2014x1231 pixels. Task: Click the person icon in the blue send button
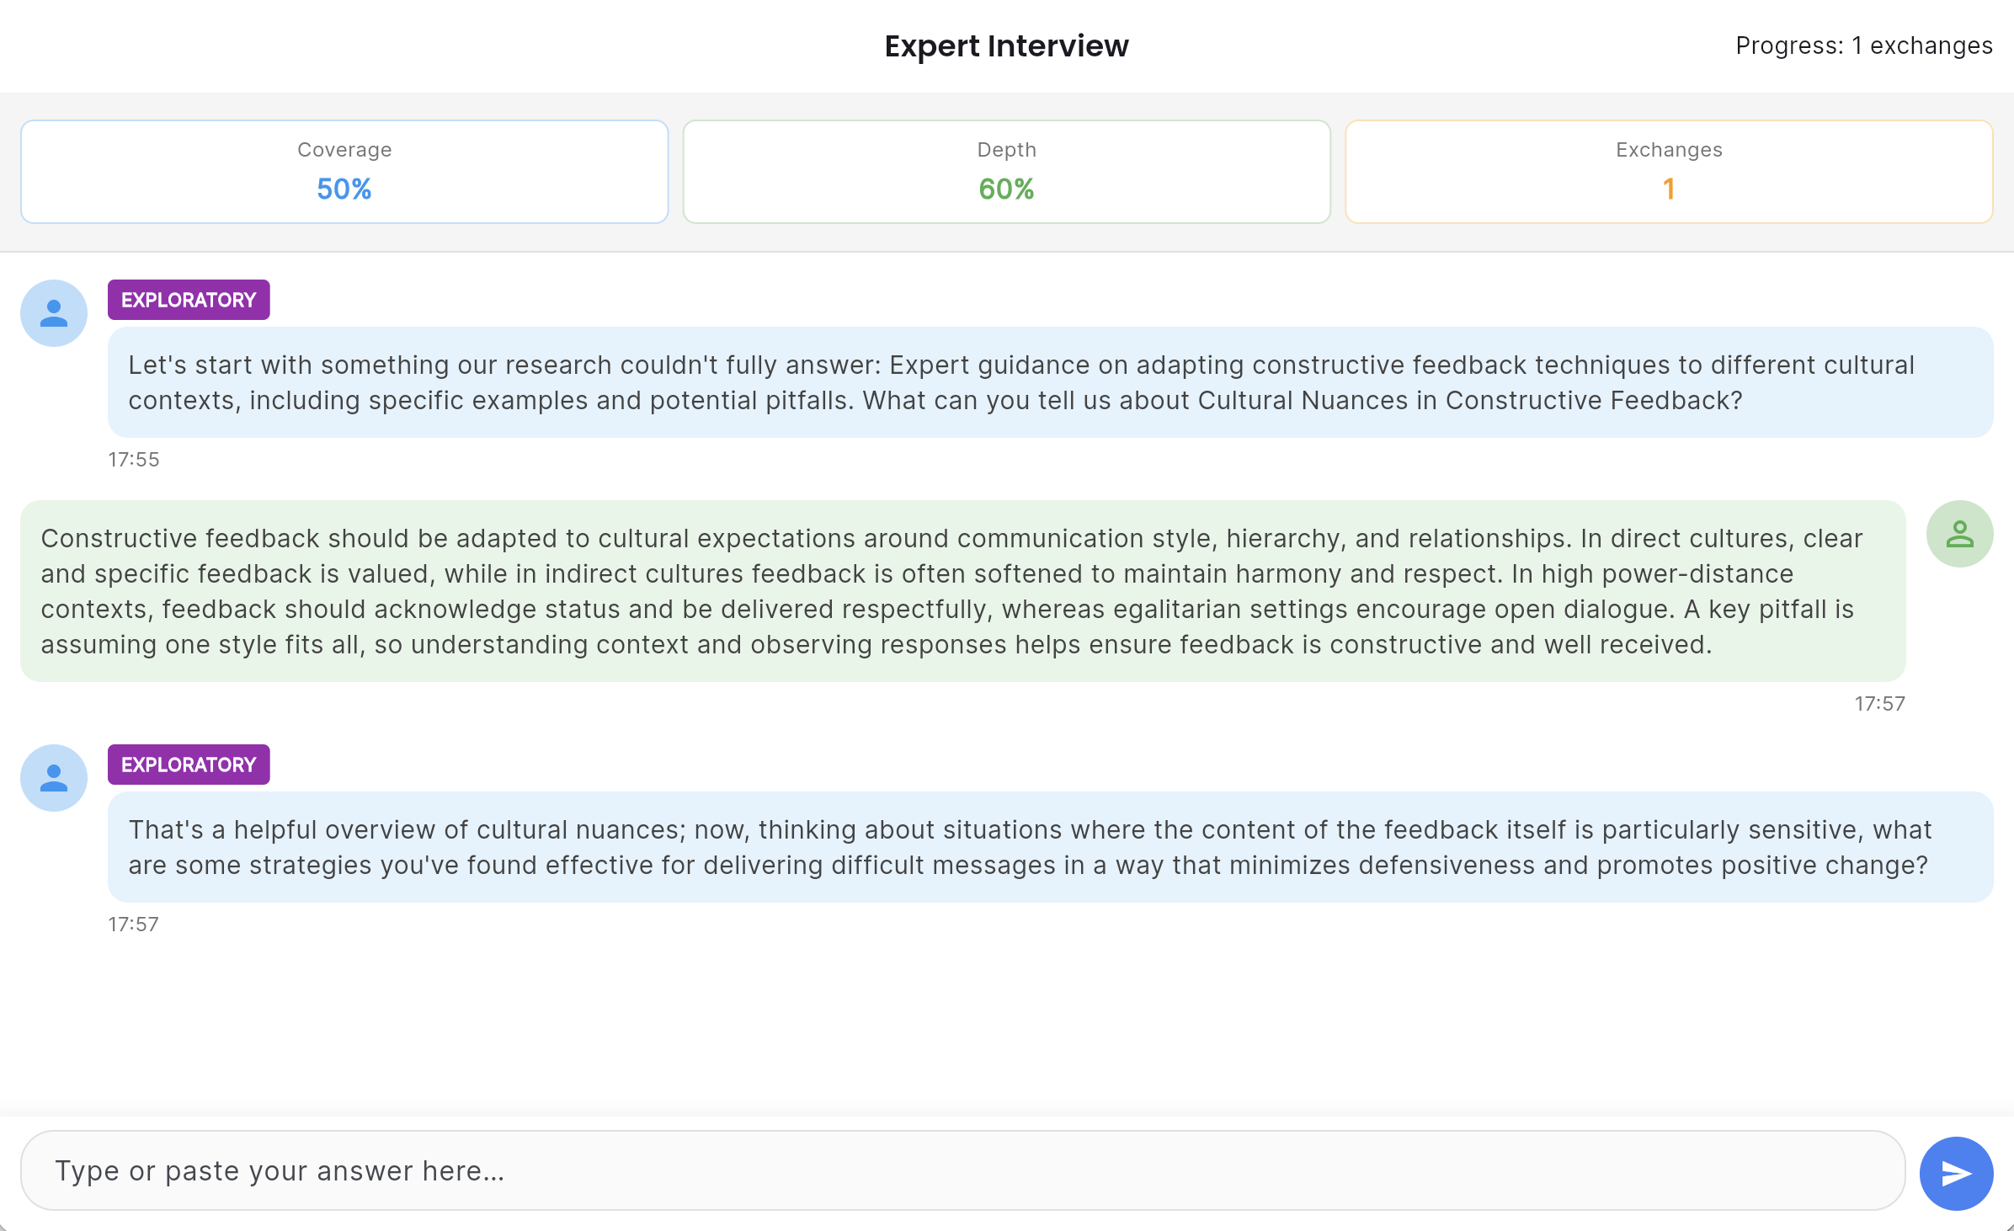click(x=1957, y=1172)
